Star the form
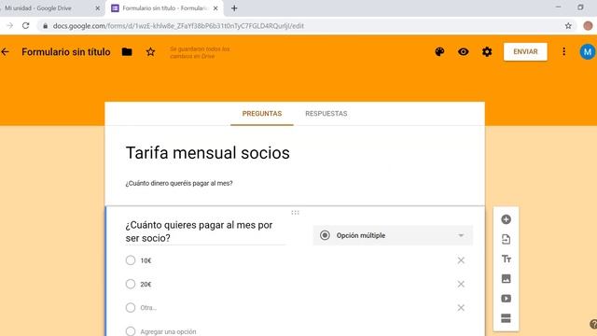 tap(150, 52)
